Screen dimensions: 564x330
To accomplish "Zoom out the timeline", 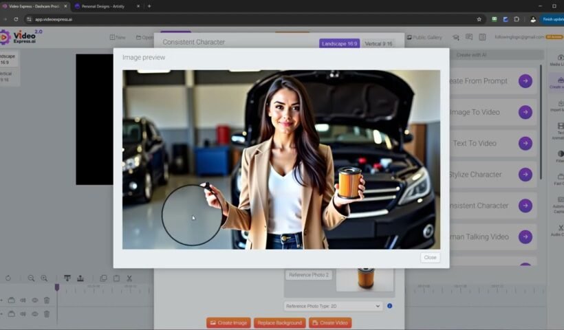I will point(31,278).
